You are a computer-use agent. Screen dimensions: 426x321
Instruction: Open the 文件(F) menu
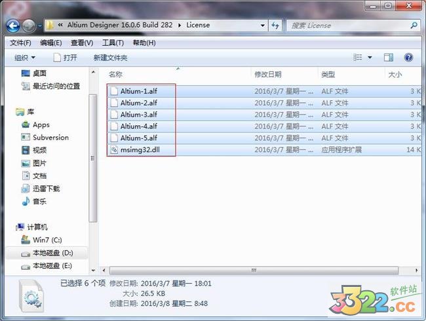coord(20,43)
